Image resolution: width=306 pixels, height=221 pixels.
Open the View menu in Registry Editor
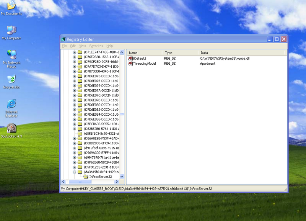pos(82,46)
